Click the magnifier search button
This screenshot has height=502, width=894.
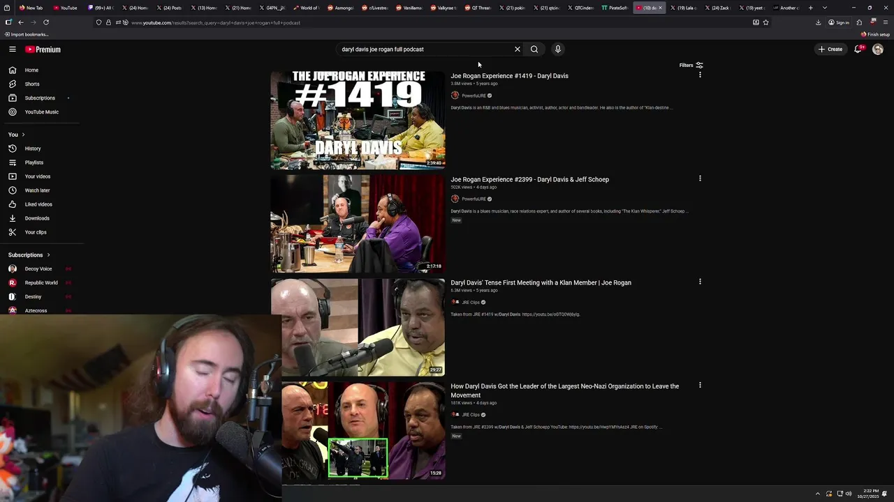(534, 50)
